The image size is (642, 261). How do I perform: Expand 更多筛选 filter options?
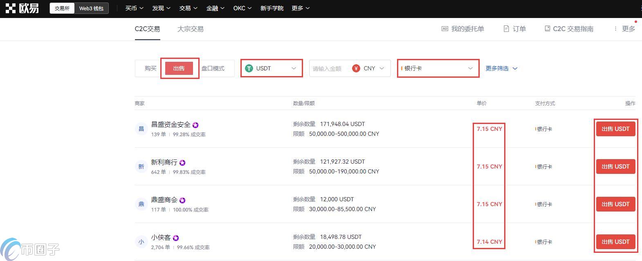pyautogui.click(x=501, y=68)
